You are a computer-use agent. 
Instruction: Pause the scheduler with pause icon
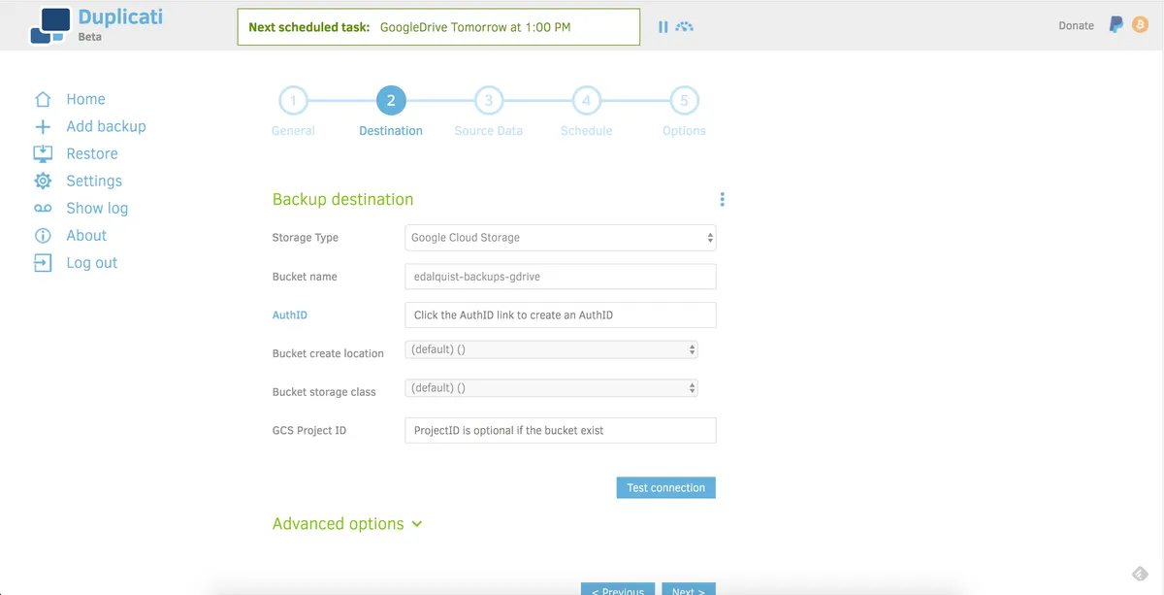coord(663,27)
